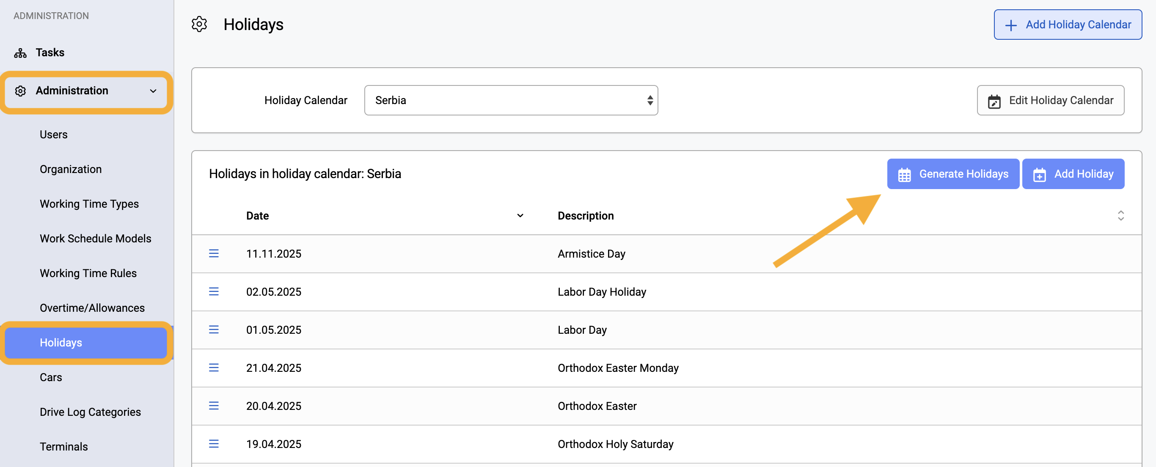Click the plus icon on Add Holiday Calendar
Screen dimensions: 1156x467
1011,25
